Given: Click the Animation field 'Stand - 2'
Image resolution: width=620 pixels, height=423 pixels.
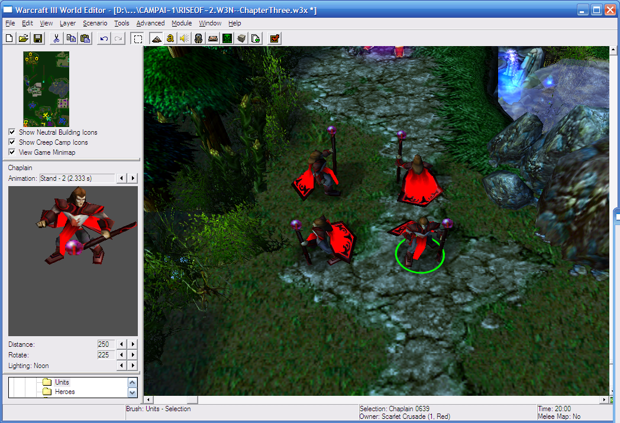Looking at the screenshot, I should (77, 178).
